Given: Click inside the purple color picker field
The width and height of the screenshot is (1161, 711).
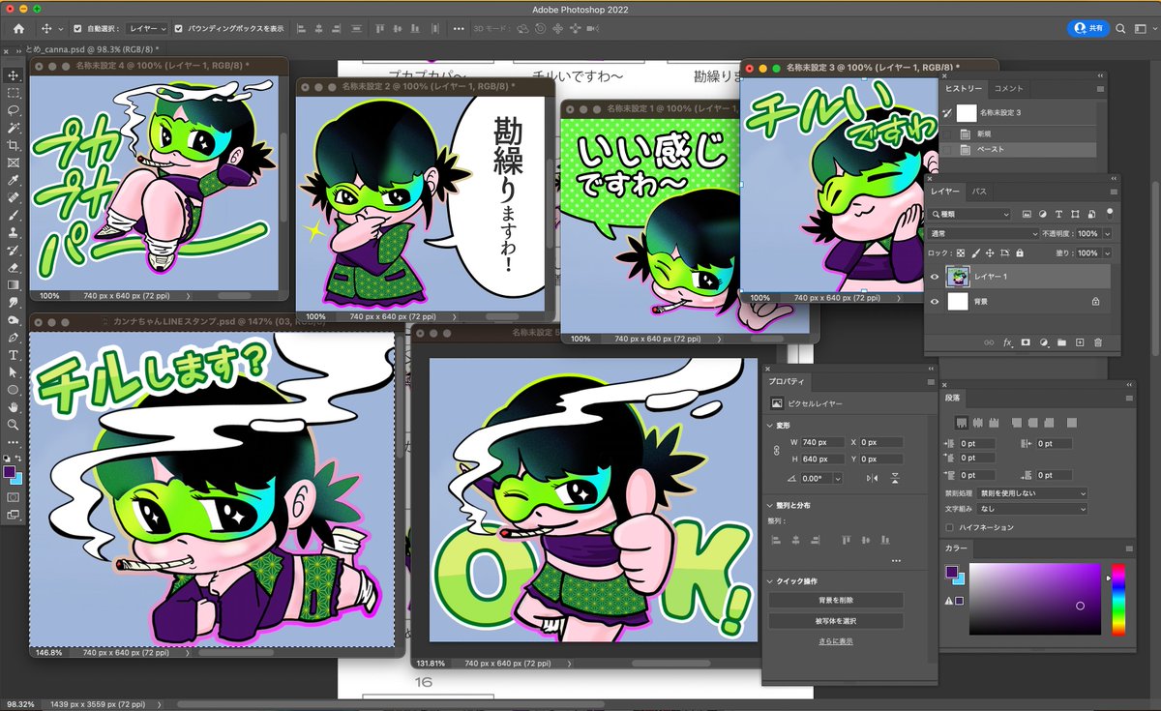Looking at the screenshot, I should point(1034,599).
